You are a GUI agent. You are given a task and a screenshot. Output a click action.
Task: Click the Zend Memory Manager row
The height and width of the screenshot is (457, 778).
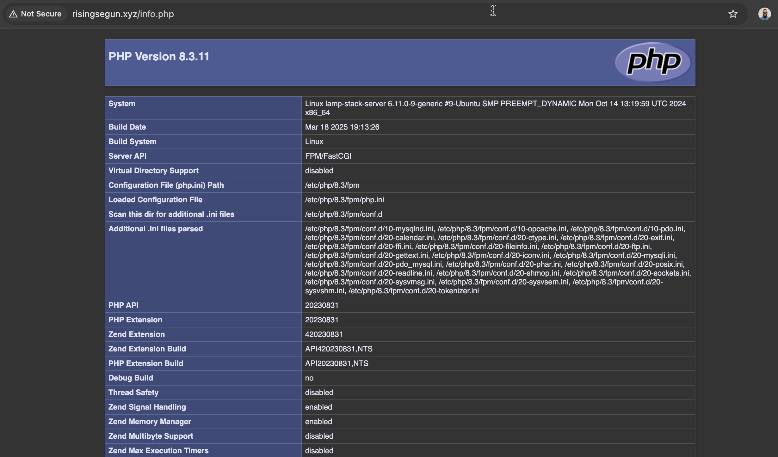tap(150, 421)
